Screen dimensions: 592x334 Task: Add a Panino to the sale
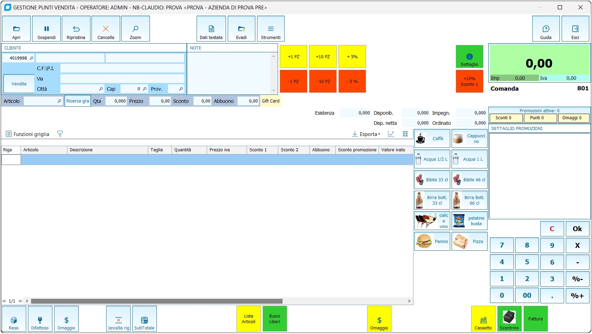click(x=432, y=242)
